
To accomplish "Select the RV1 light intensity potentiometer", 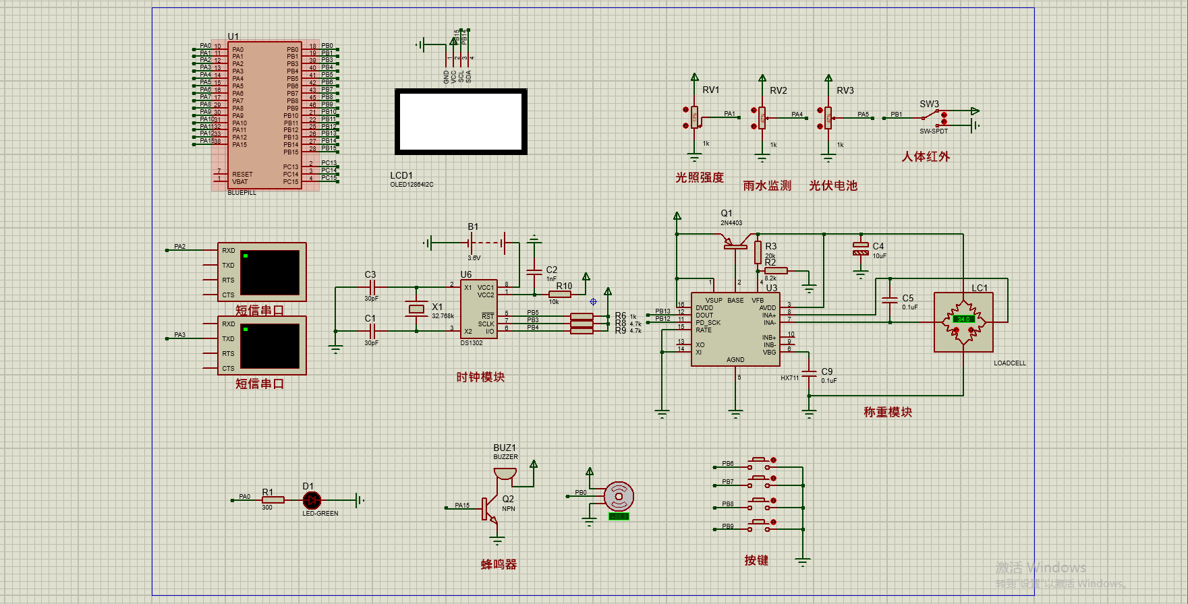I will coord(694,117).
